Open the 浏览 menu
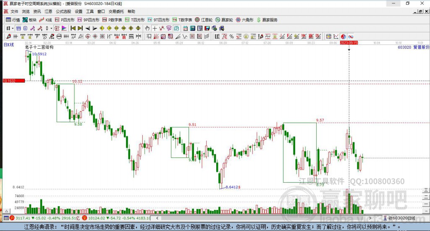Screen dimensions: 430x231 tap(26, 11)
